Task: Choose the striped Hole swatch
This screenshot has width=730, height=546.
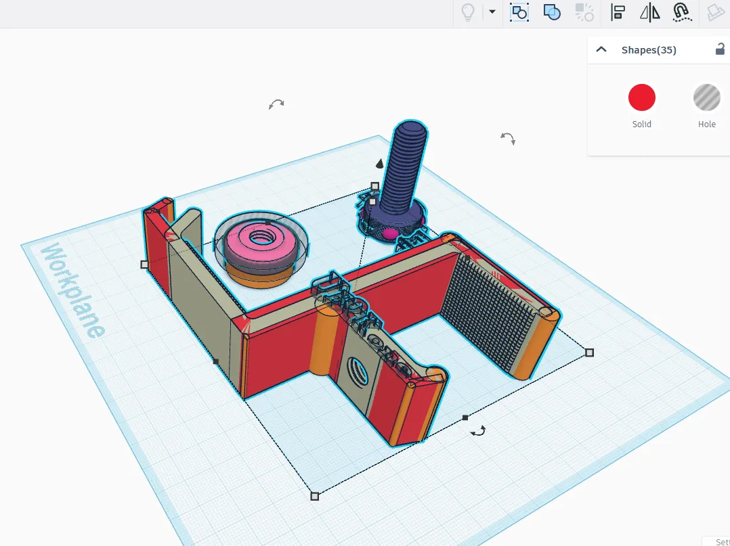Action: point(707,97)
